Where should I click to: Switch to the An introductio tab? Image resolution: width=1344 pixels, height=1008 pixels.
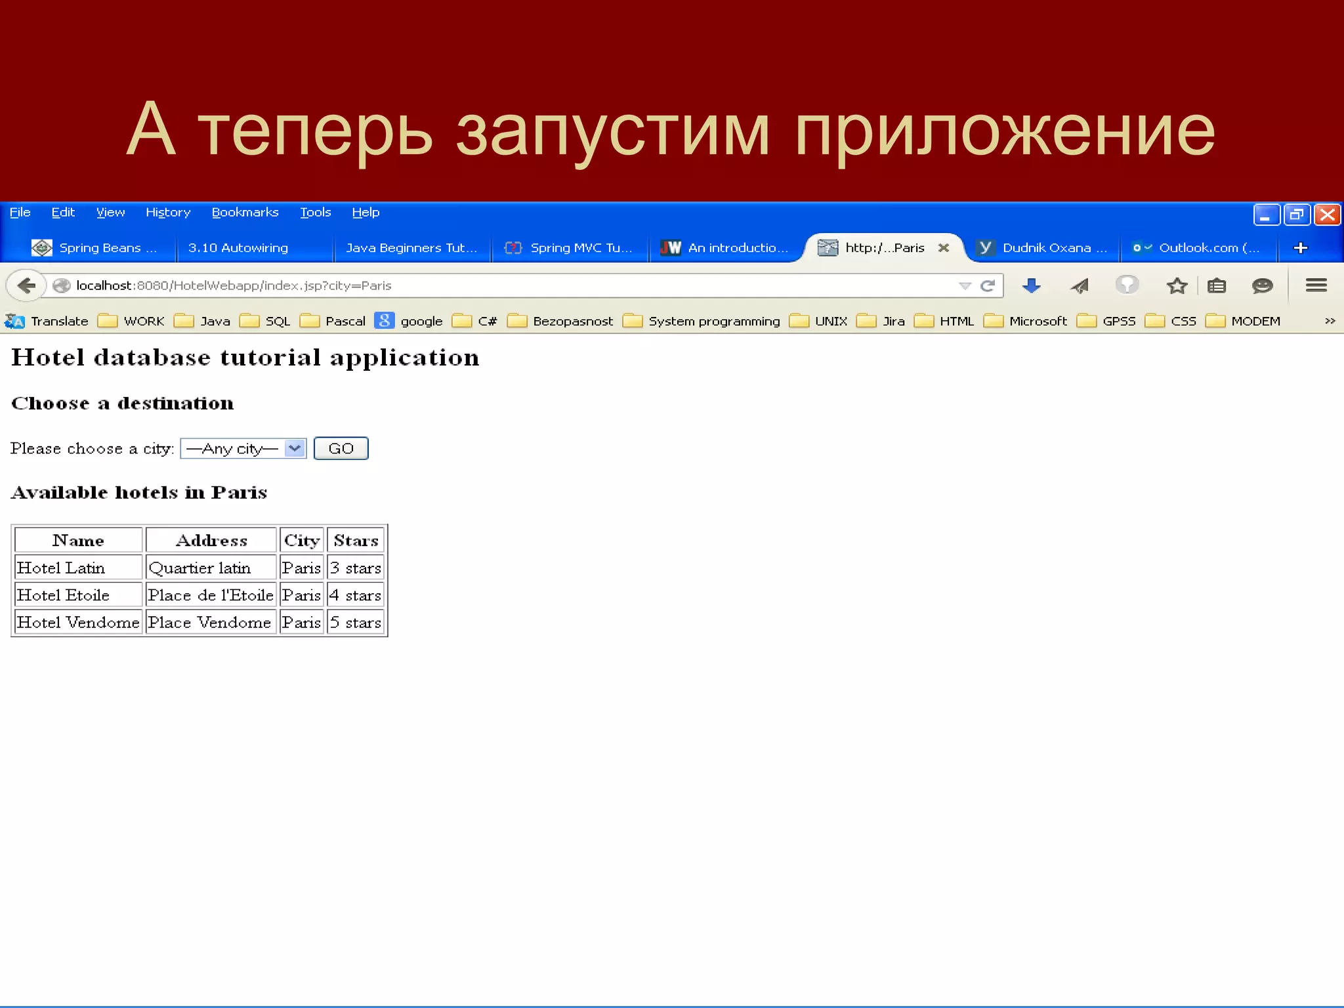[724, 248]
